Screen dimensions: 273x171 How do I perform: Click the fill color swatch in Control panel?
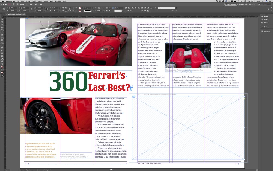(x=80, y=8)
